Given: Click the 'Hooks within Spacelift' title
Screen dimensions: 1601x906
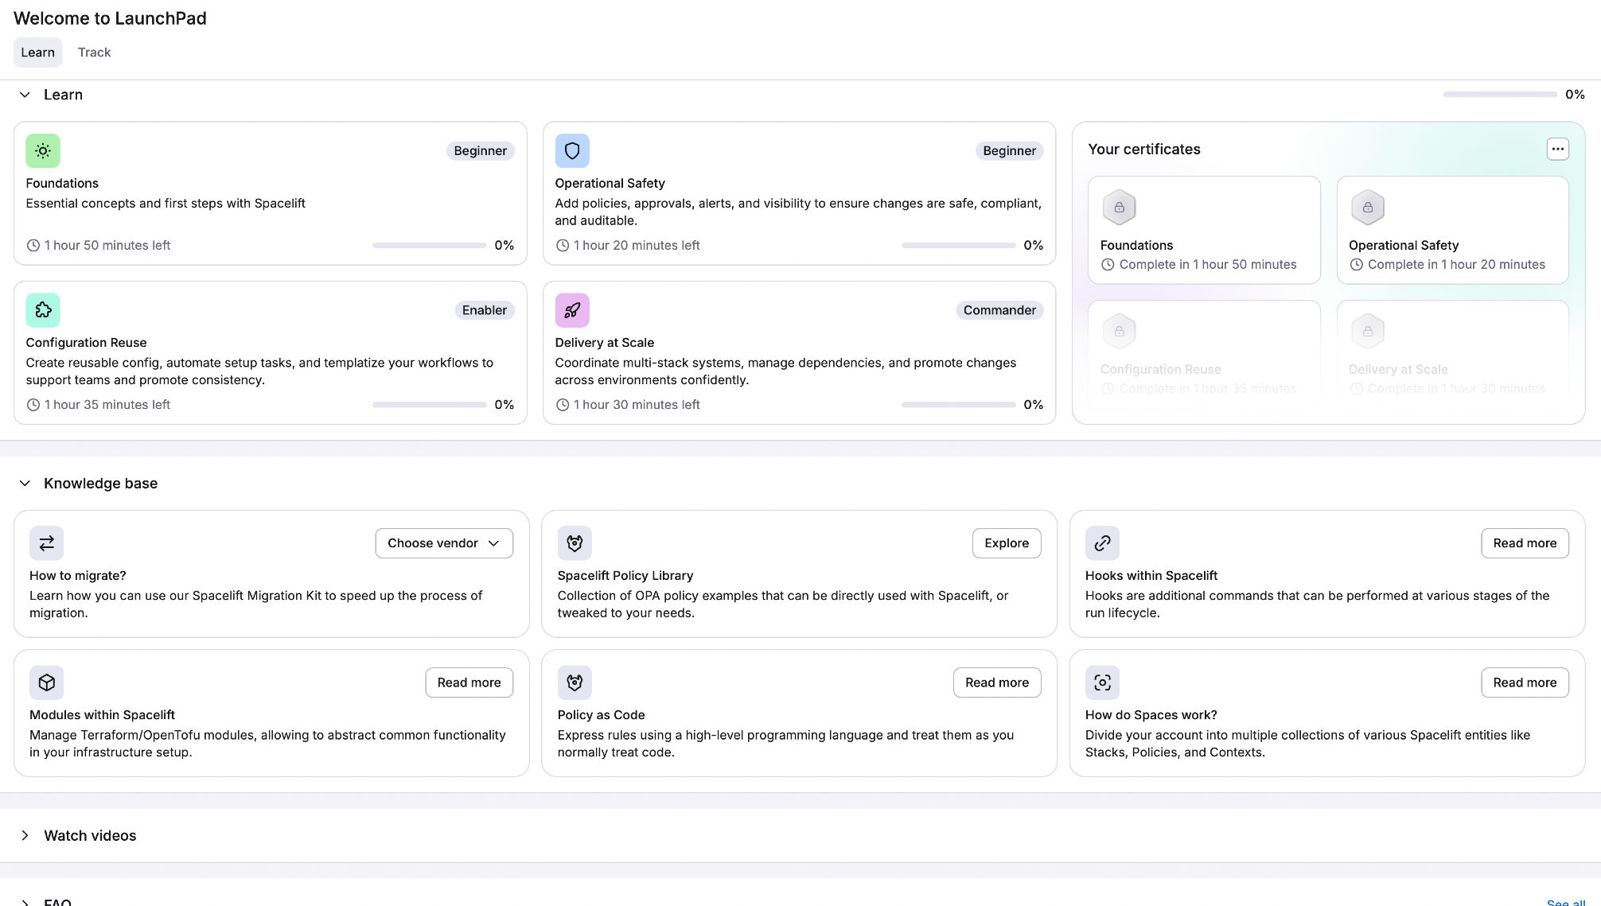Looking at the screenshot, I should pyautogui.click(x=1151, y=576).
